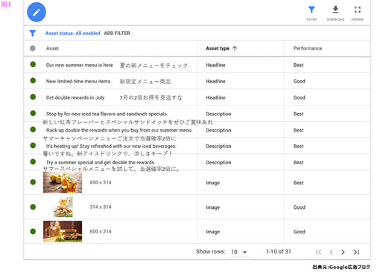This screenshot has height=275, width=383.
Task: Click the Asset column header
Action: pyautogui.click(x=52, y=48)
